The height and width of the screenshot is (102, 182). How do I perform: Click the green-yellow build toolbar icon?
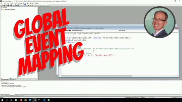(30, 5)
